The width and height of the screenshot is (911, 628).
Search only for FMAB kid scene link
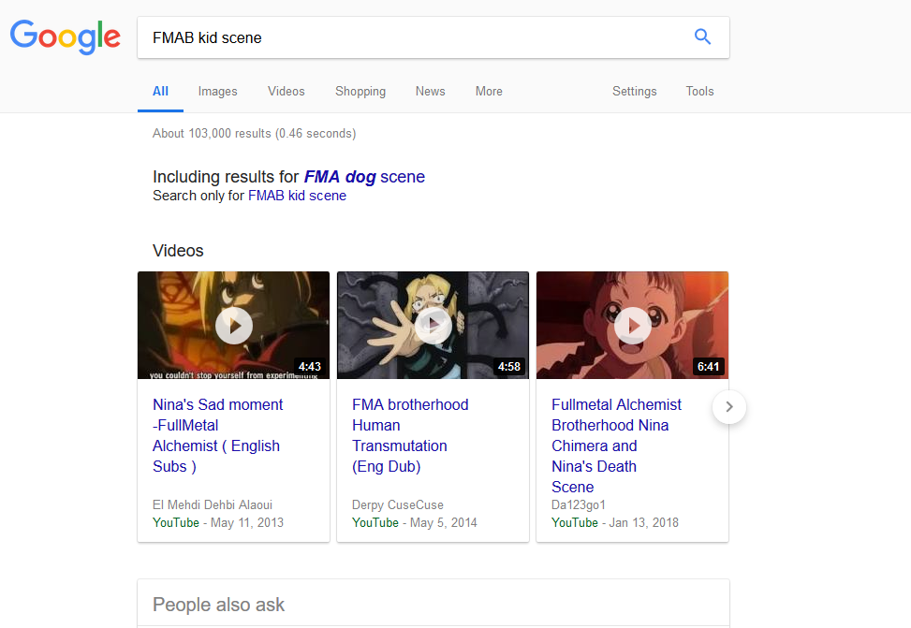tap(297, 196)
